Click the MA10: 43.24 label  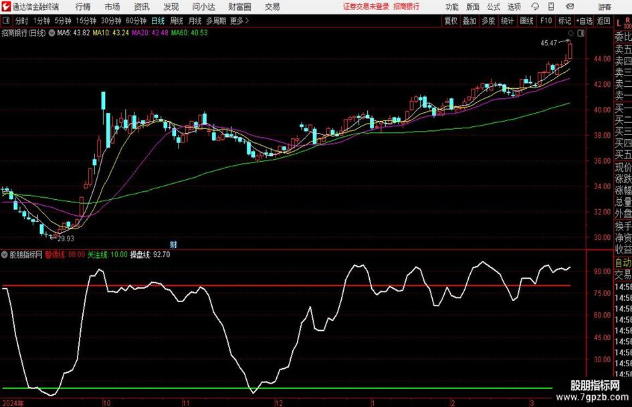click(x=110, y=33)
